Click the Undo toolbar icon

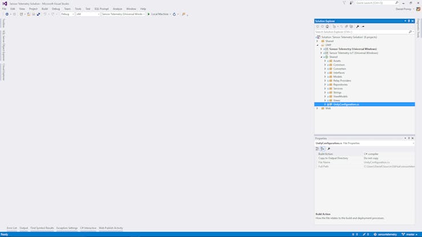45,14
